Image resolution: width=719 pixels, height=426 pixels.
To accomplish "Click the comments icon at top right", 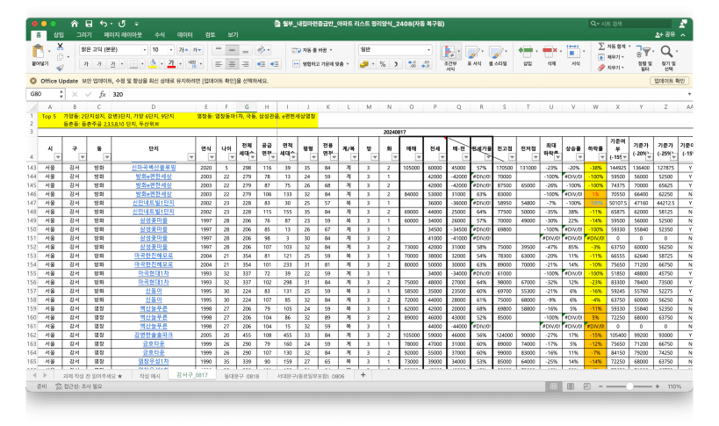I will (x=683, y=24).
